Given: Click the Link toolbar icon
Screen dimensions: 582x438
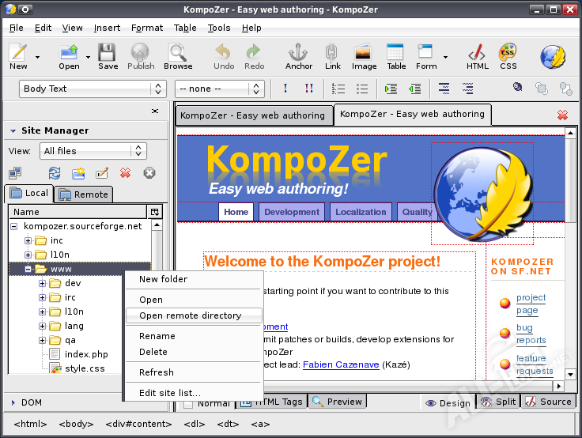Looking at the screenshot, I should [x=332, y=57].
